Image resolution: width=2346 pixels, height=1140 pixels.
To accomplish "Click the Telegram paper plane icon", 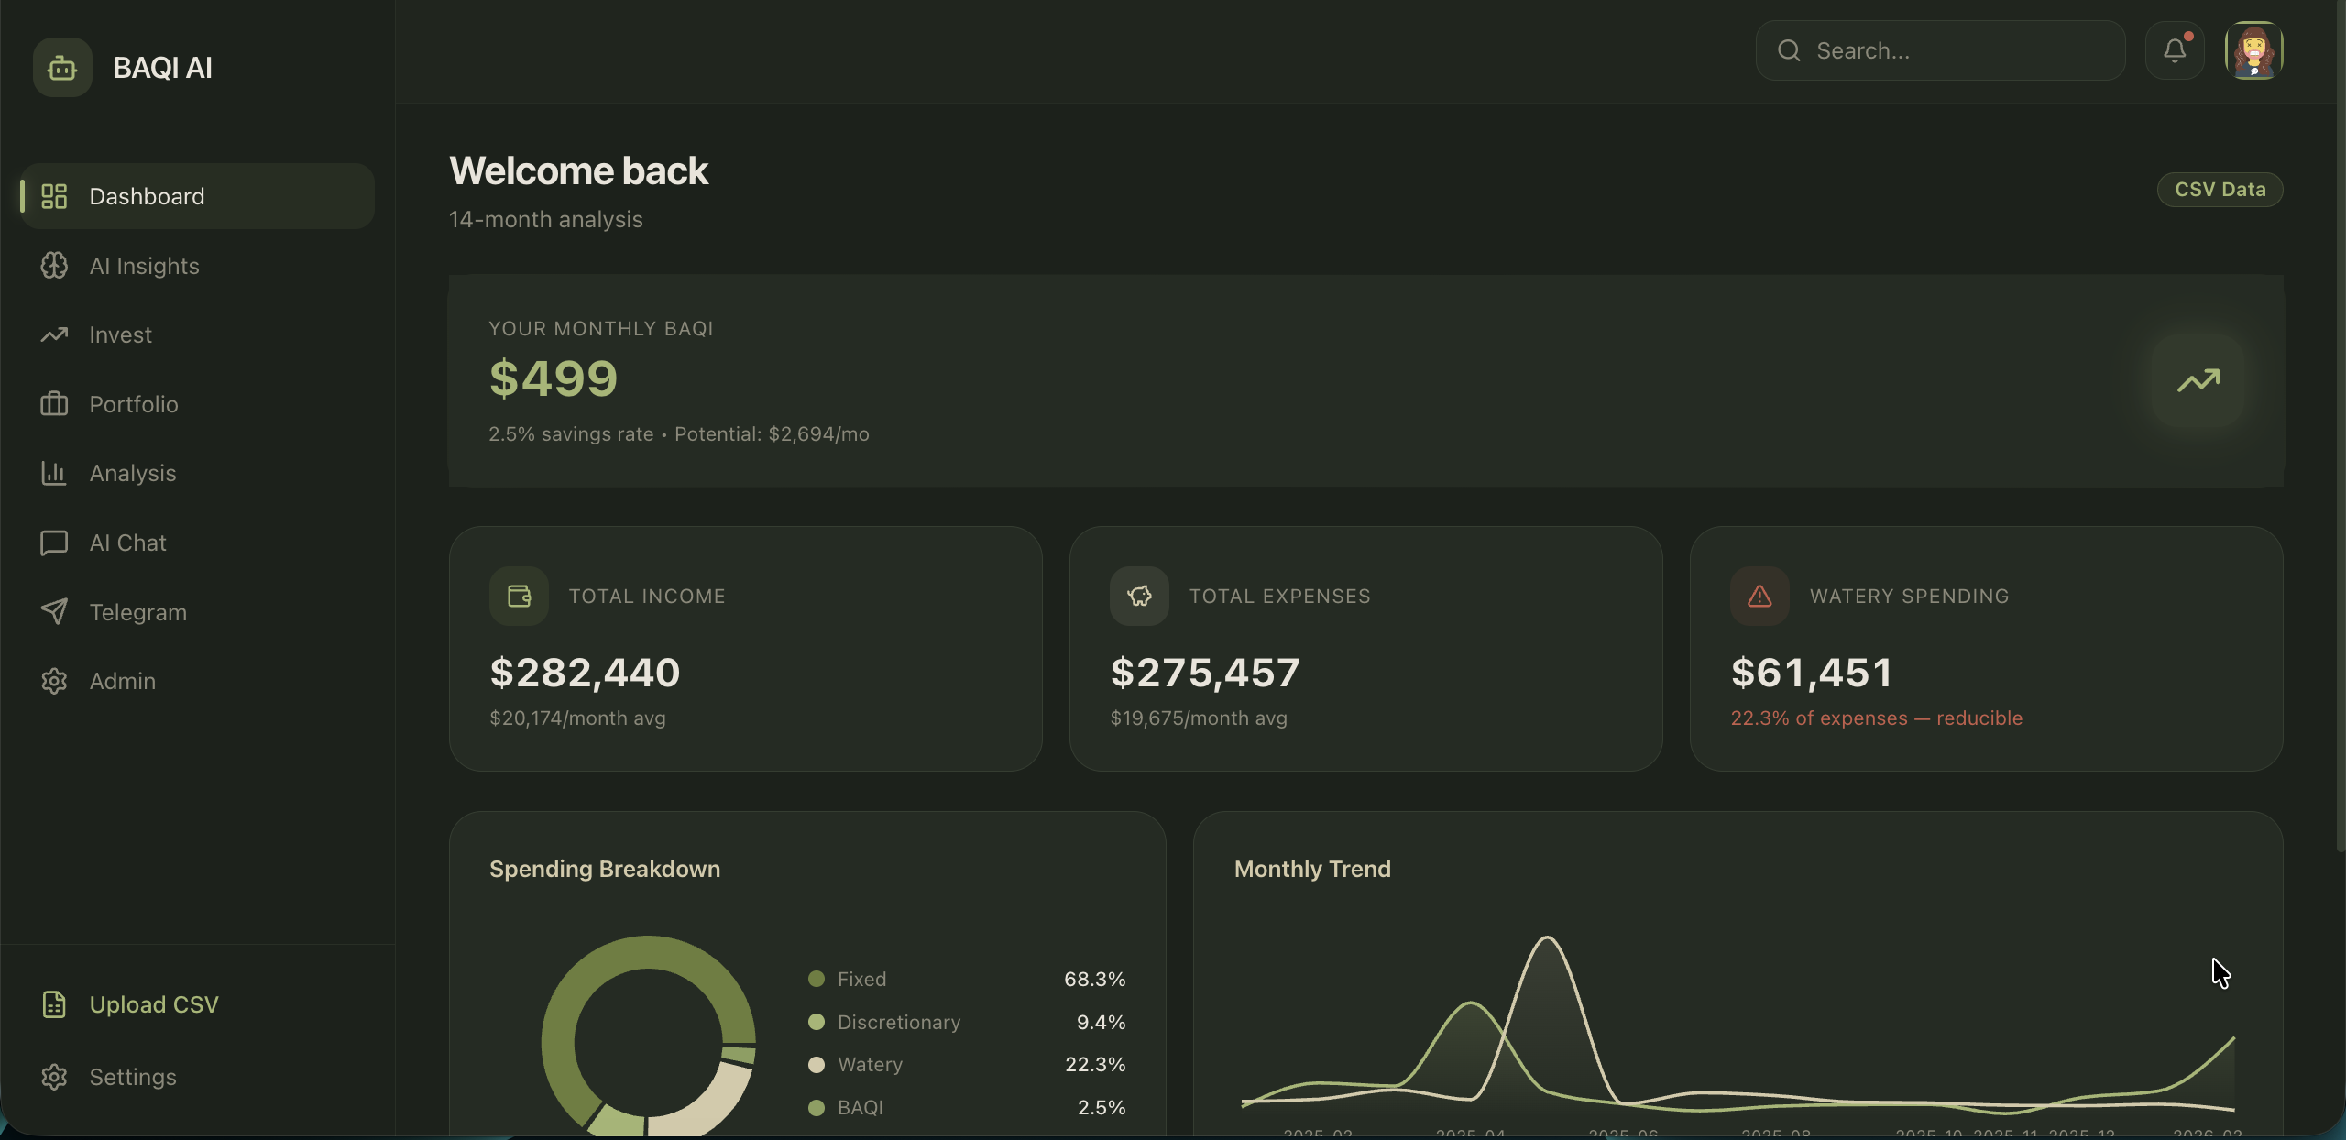I will click(x=54, y=611).
